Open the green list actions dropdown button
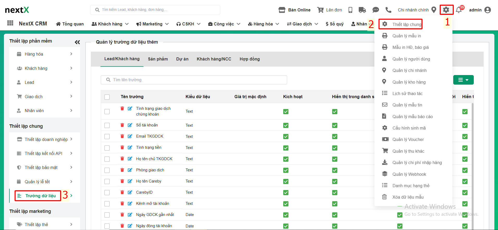The image size is (498, 230). point(463,80)
